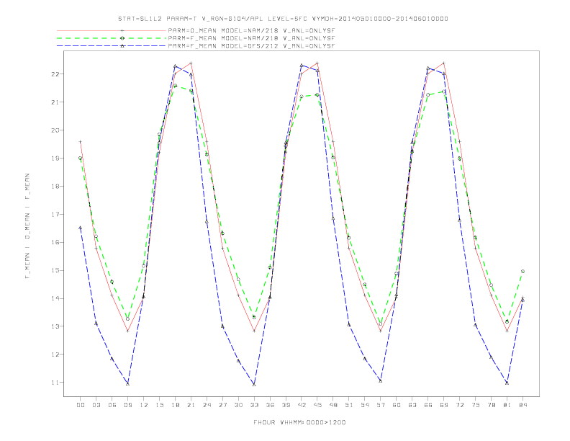Click x-axis tick label 48

[333, 405]
